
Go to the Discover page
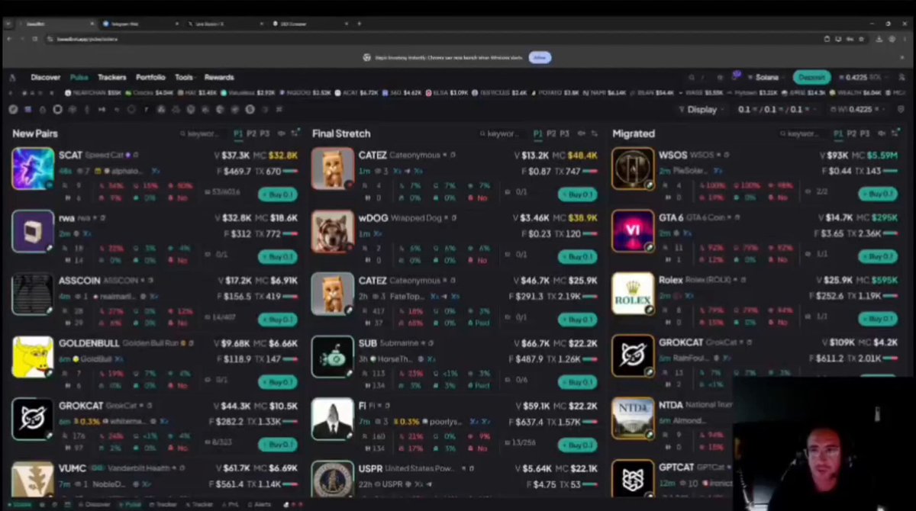click(x=46, y=77)
